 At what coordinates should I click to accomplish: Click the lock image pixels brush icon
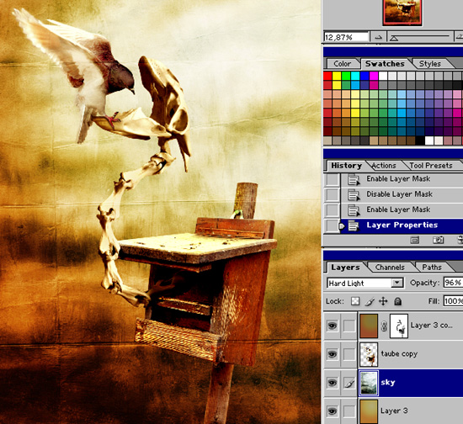(x=369, y=301)
